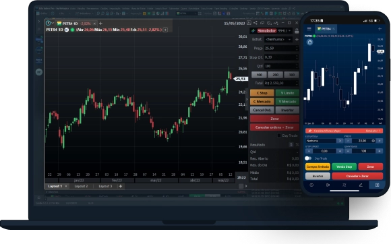Set quantity with the 200 preset button
This screenshot has width=391, height=244.
click(x=275, y=75)
